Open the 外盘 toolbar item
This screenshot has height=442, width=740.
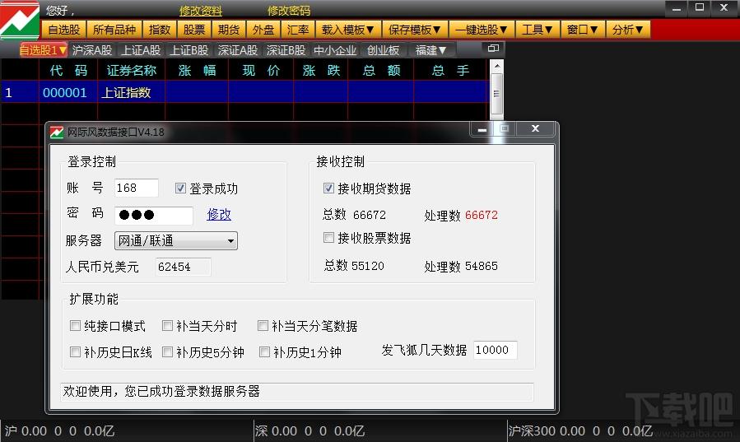(x=263, y=30)
